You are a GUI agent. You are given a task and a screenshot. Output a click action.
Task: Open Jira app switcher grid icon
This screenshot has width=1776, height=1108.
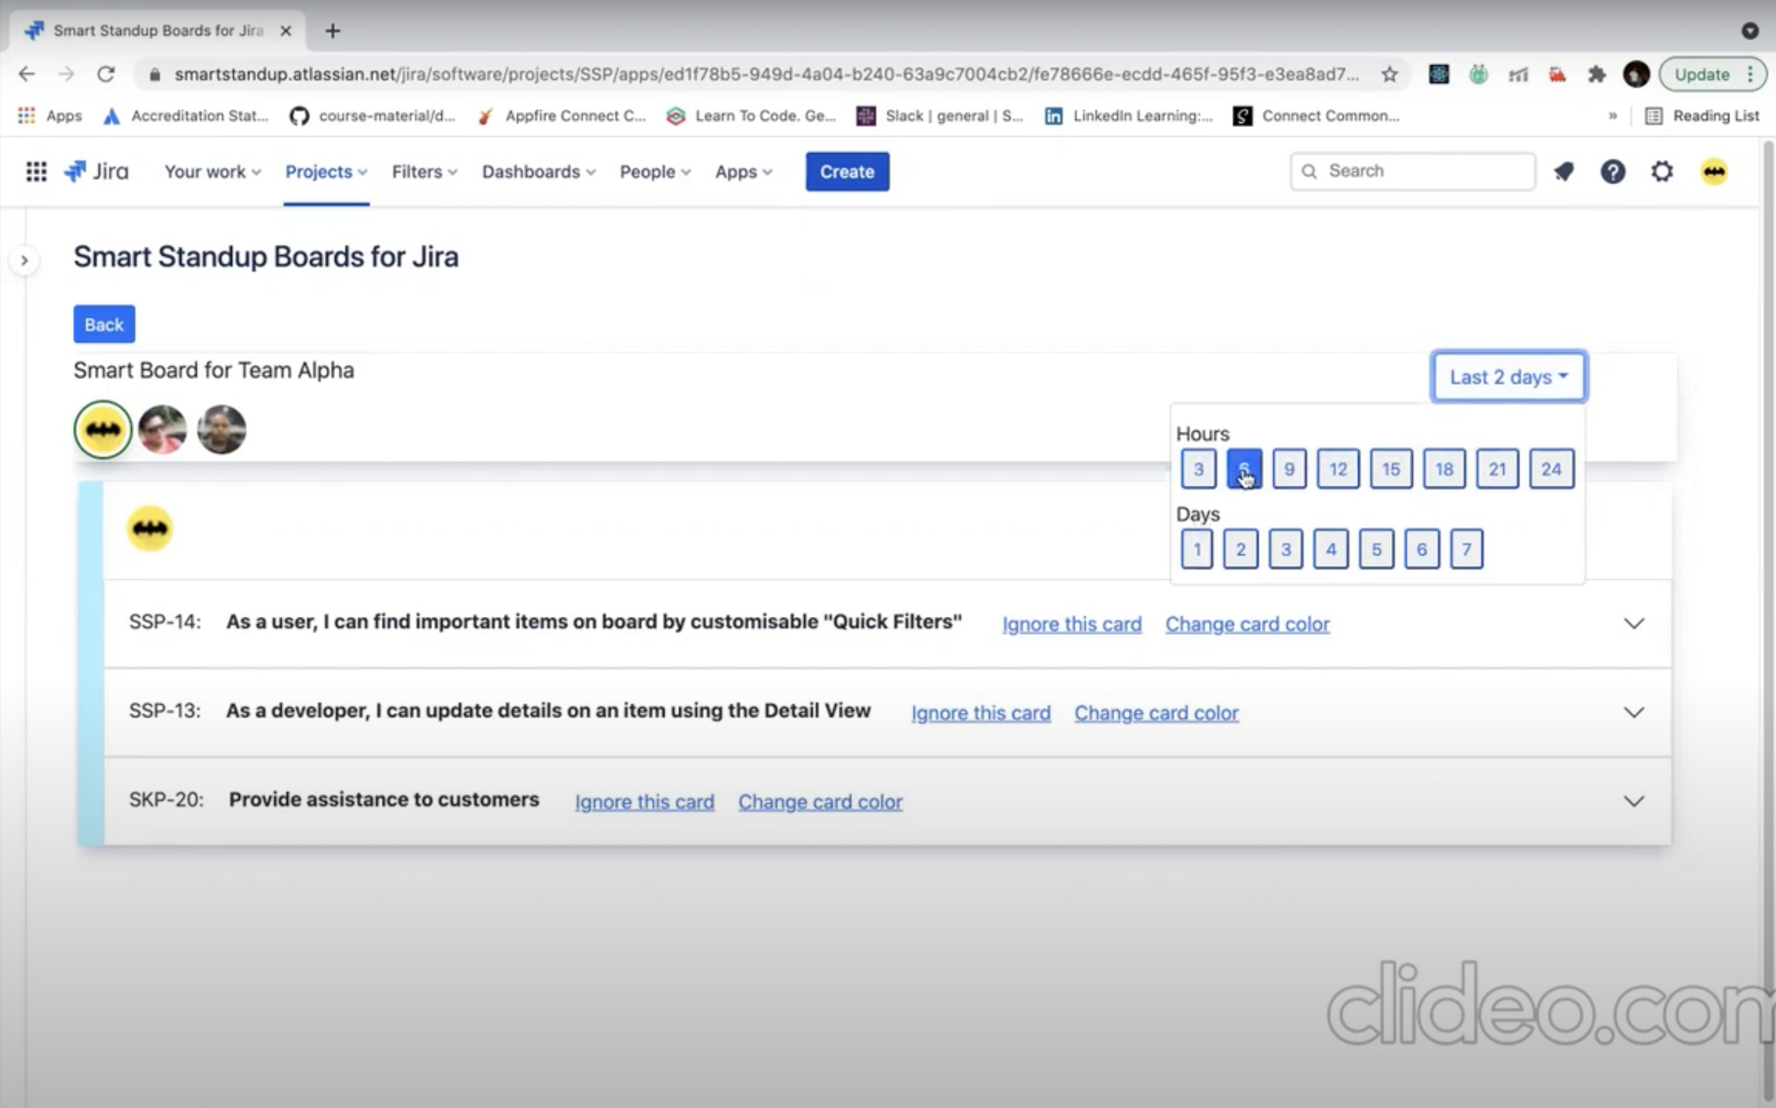[x=36, y=171]
